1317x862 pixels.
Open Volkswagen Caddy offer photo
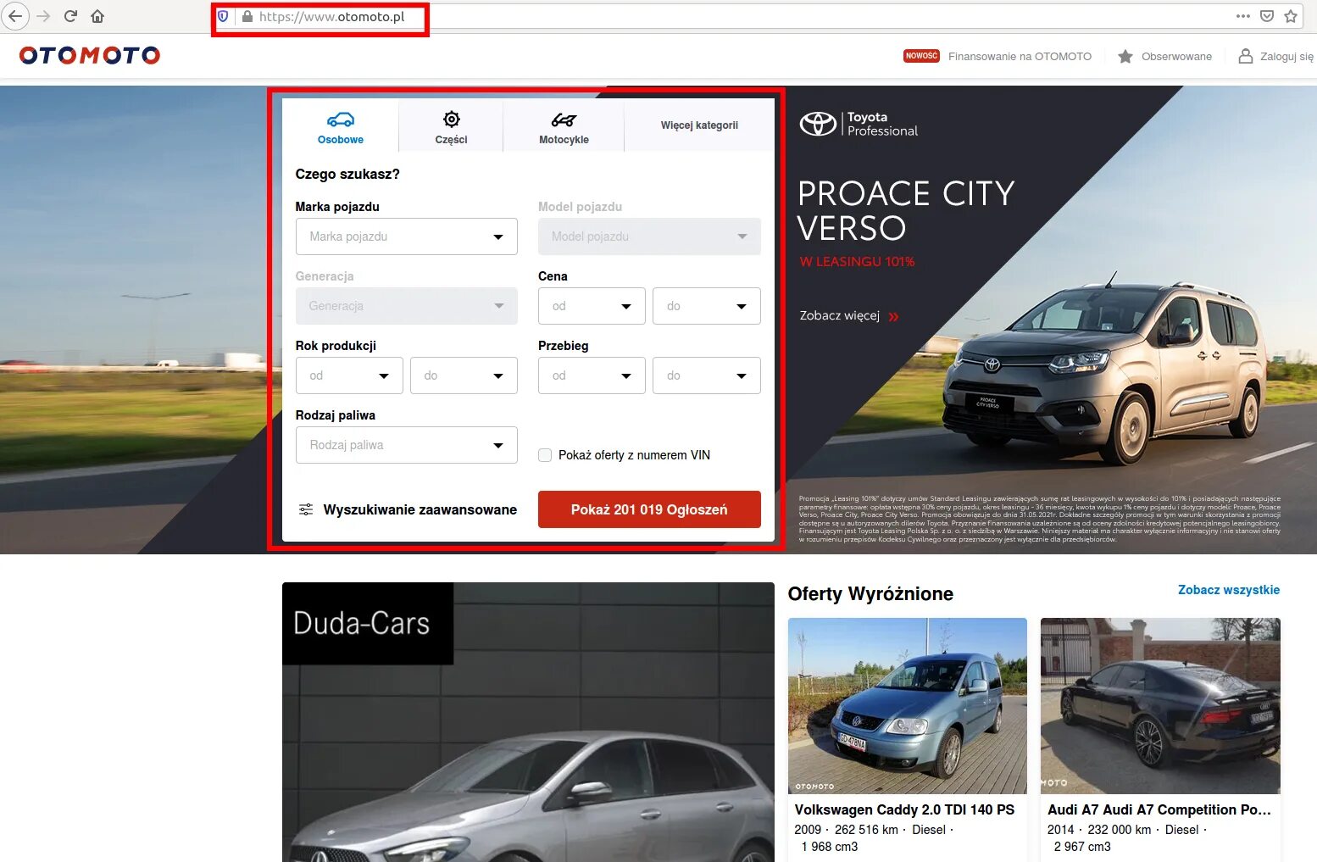908,705
